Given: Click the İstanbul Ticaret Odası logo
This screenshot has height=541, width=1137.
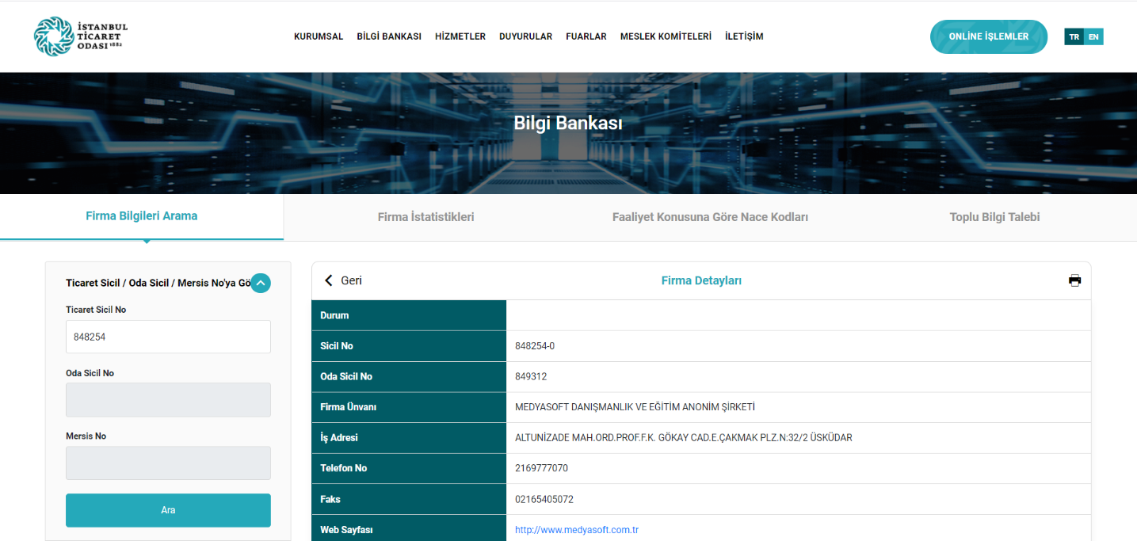Looking at the screenshot, I should pos(81,36).
